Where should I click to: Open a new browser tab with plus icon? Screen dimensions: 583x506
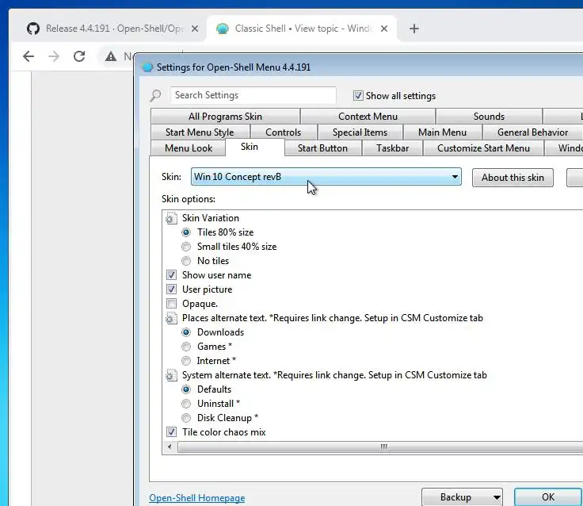[413, 29]
